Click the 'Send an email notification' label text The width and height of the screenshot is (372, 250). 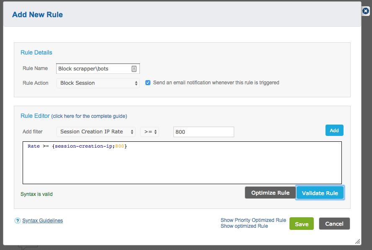click(216, 83)
